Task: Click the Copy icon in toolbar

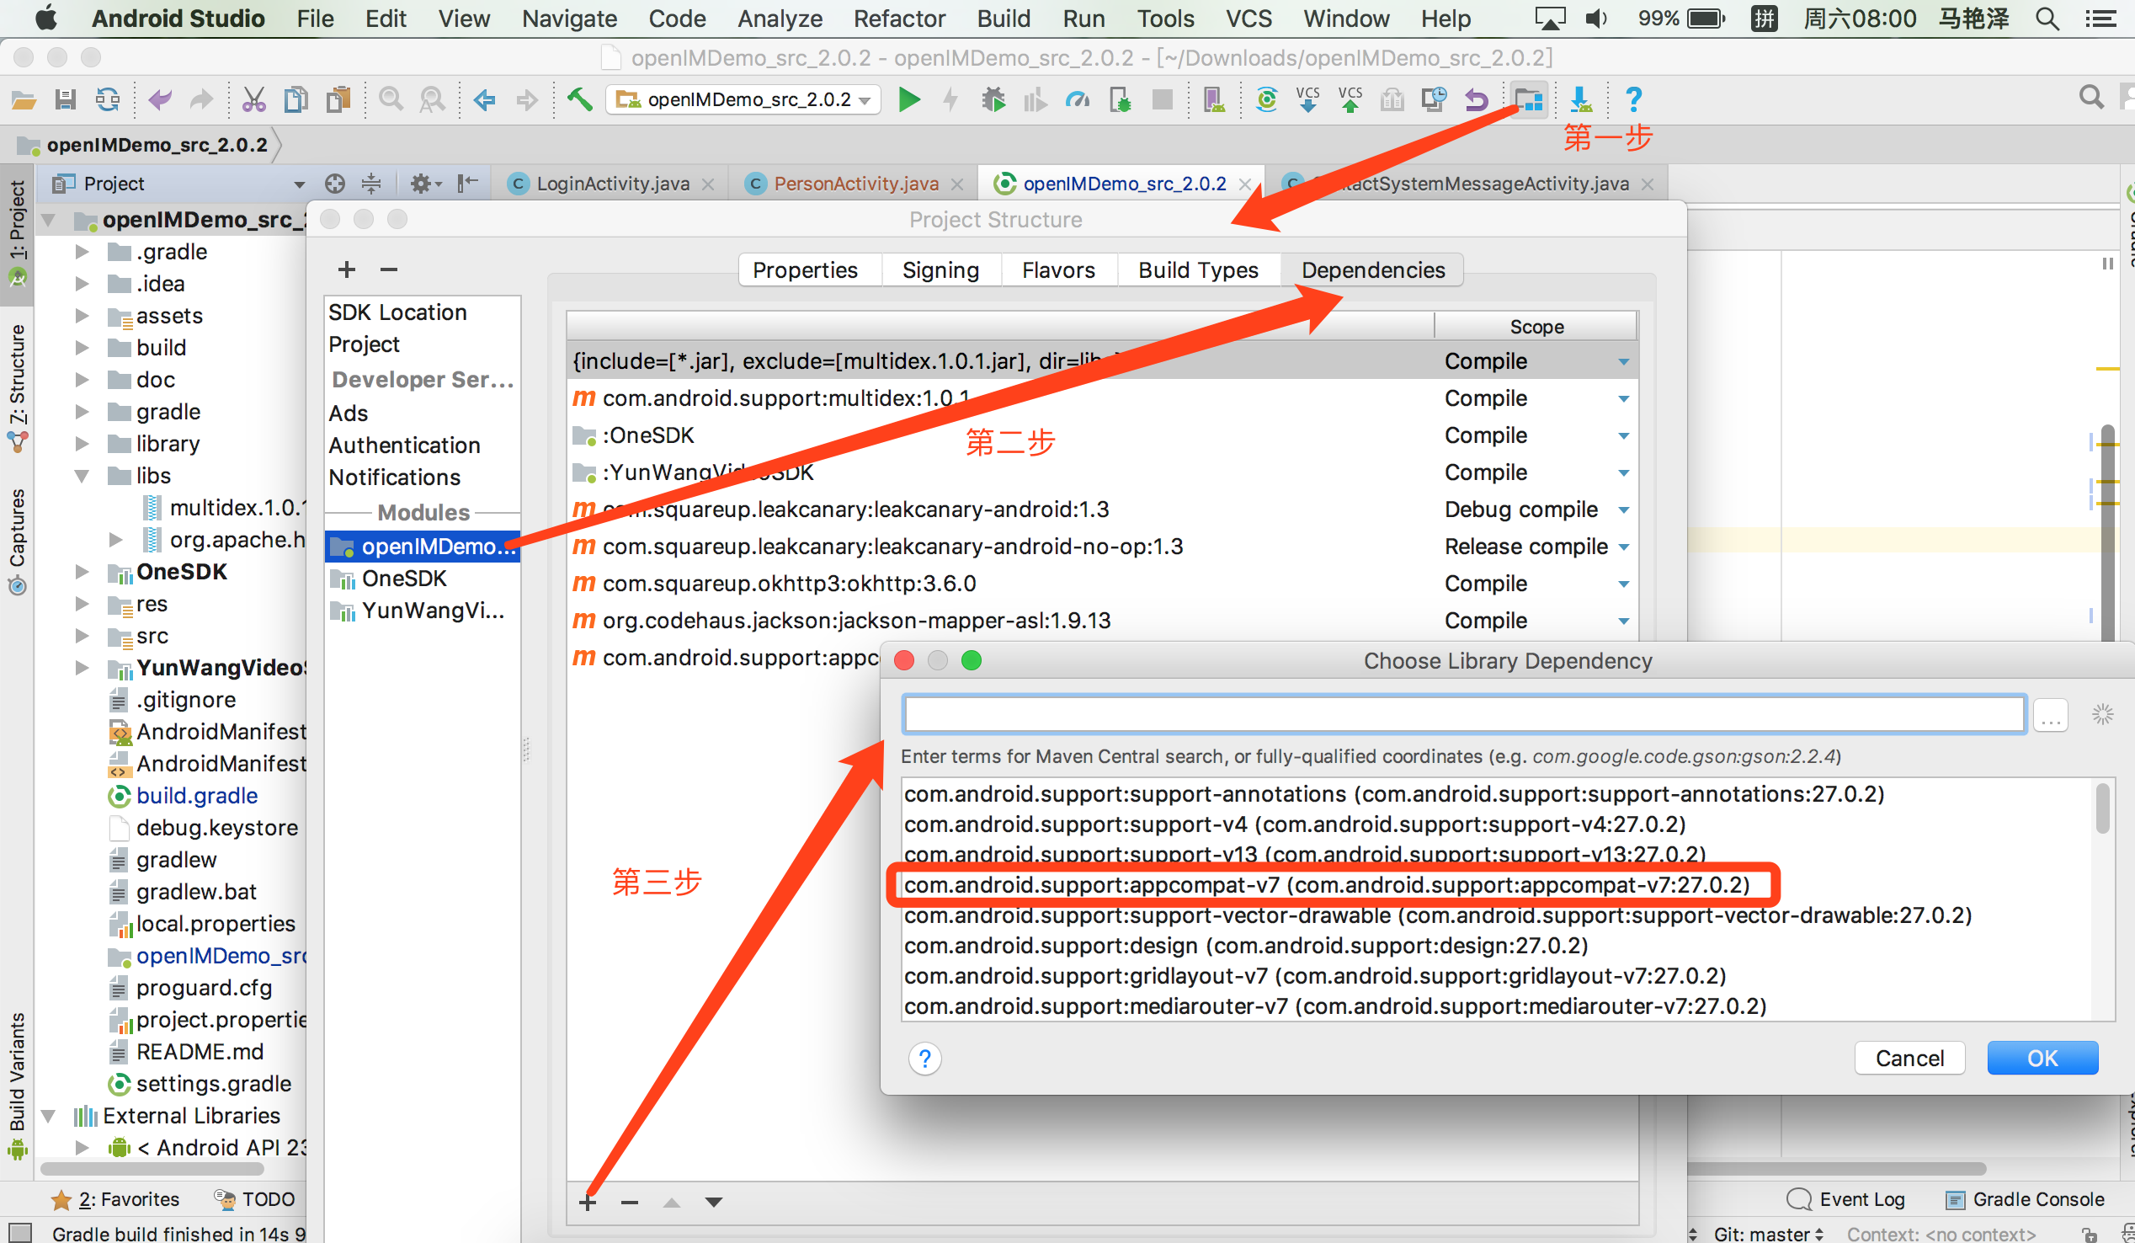Action: [x=295, y=100]
